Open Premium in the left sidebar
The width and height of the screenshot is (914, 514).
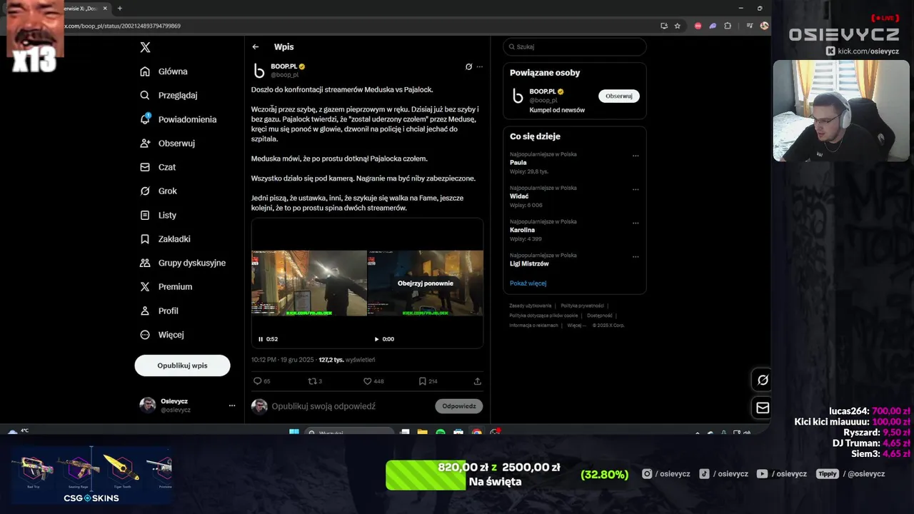[x=166, y=287]
